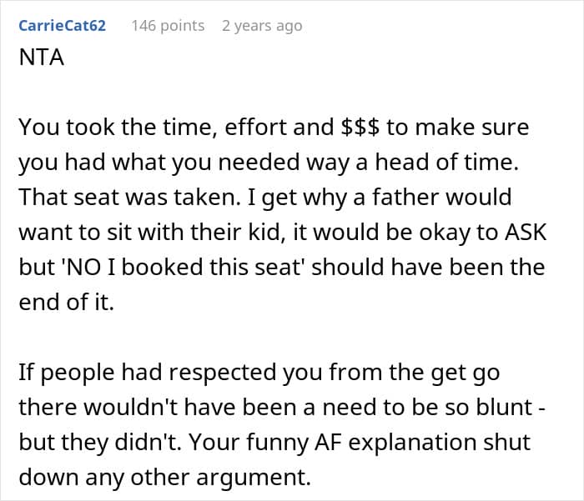This screenshot has width=584, height=501.
Task: Click the "2 years ago" timestamp
Action: (x=262, y=26)
